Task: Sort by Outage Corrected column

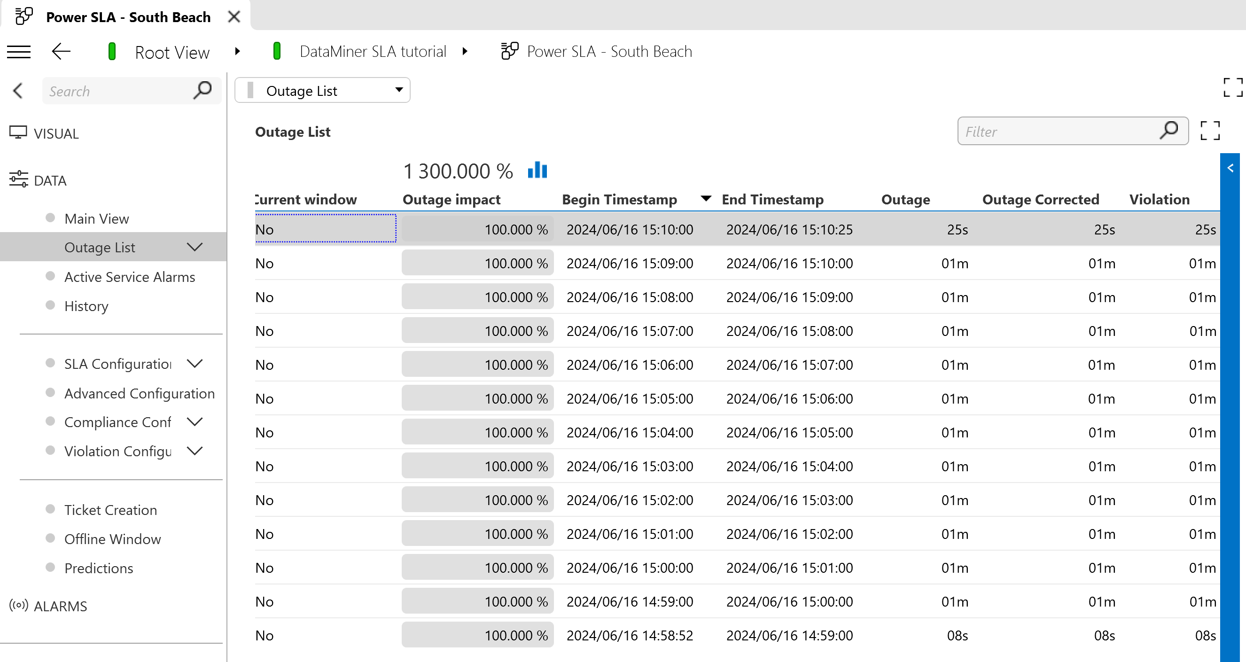Action: [x=1040, y=199]
